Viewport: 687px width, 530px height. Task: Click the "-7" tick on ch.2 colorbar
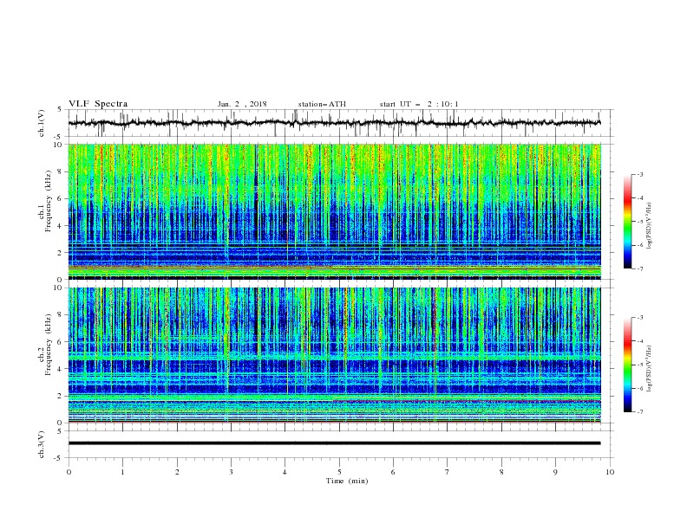pos(639,412)
